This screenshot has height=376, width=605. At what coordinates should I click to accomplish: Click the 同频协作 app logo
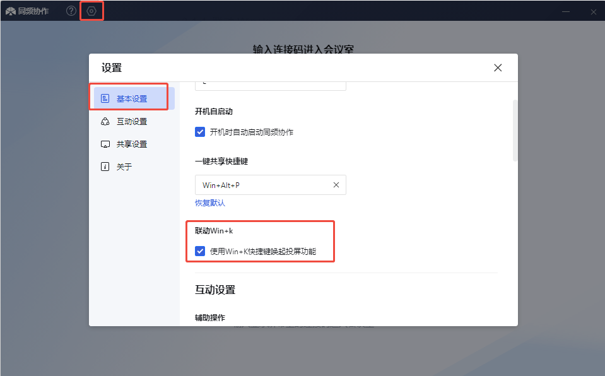[11, 11]
